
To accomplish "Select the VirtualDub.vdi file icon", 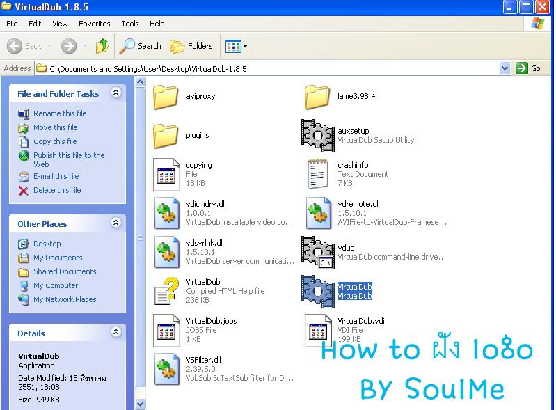I will pos(318,331).
